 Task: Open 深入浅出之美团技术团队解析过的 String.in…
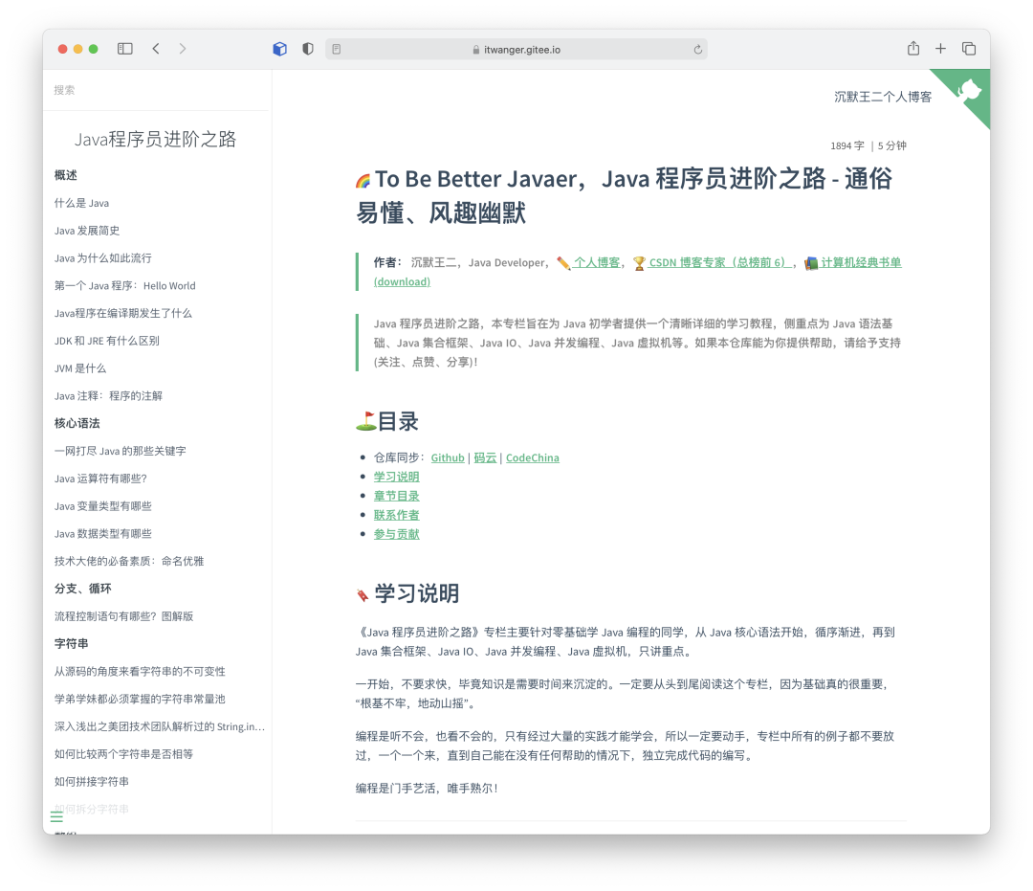[160, 727]
